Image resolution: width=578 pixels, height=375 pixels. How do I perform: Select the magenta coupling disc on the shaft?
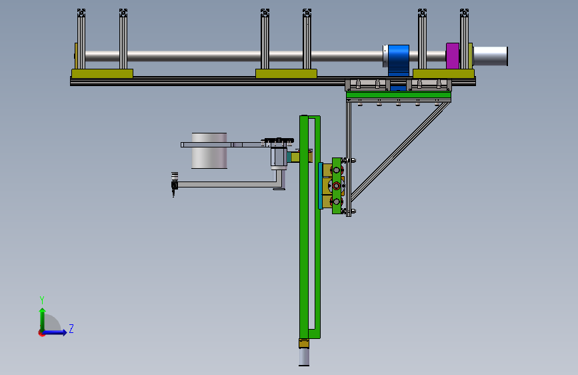(452, 56)
